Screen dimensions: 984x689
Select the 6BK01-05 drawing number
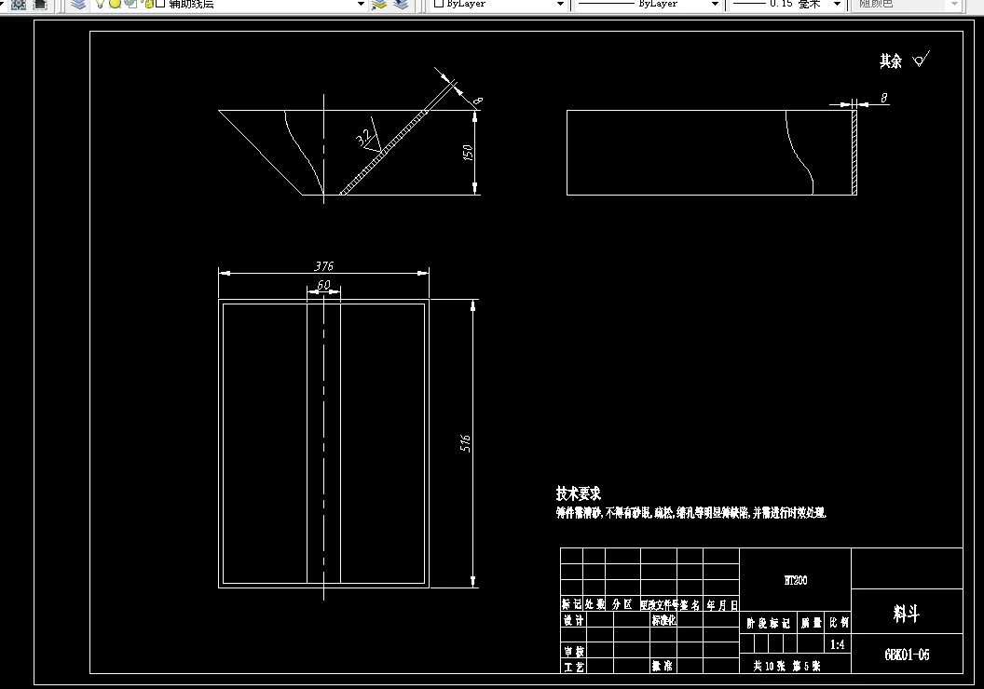pyautogui.click(x=907, y=655)
